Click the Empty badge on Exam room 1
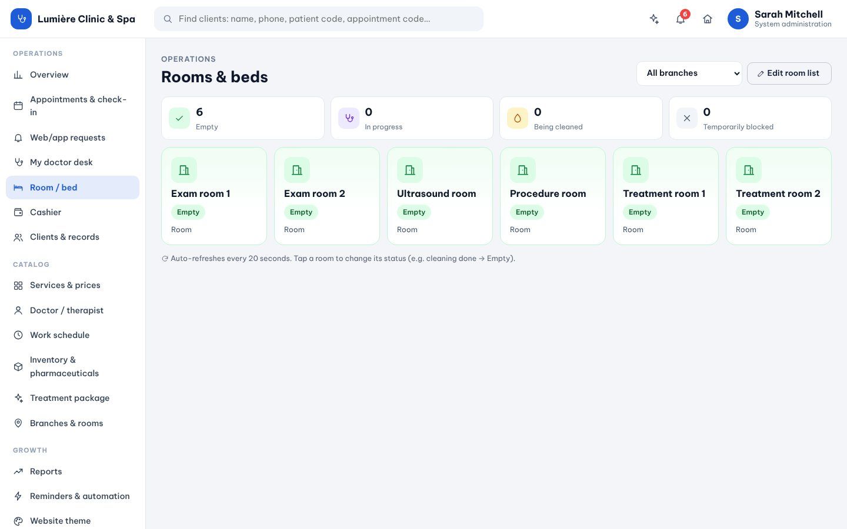Image resolution: width=847 pixels, height=529 pixels. [188, 212]
